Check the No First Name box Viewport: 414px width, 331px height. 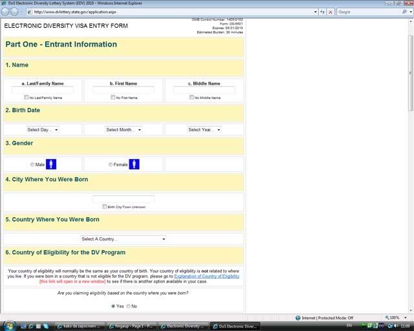point(113,97)
